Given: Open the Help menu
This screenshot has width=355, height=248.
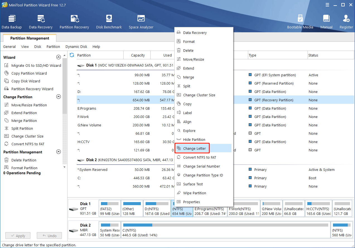Looking at the screenshot, I should pyautogui.click(x=96, y=46).
